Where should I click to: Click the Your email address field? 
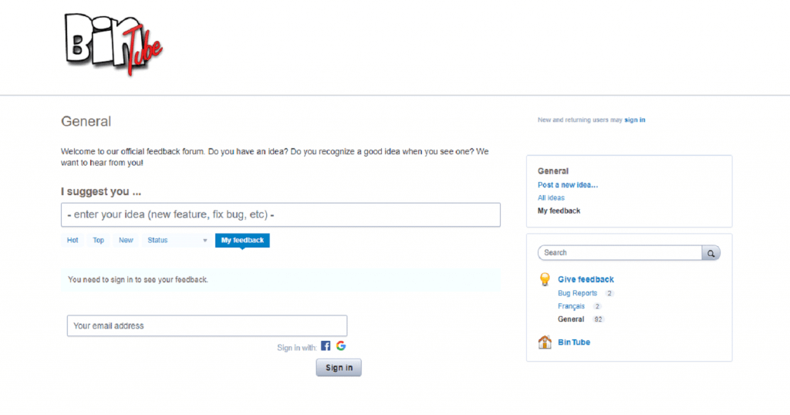click(x=207, y=326)
